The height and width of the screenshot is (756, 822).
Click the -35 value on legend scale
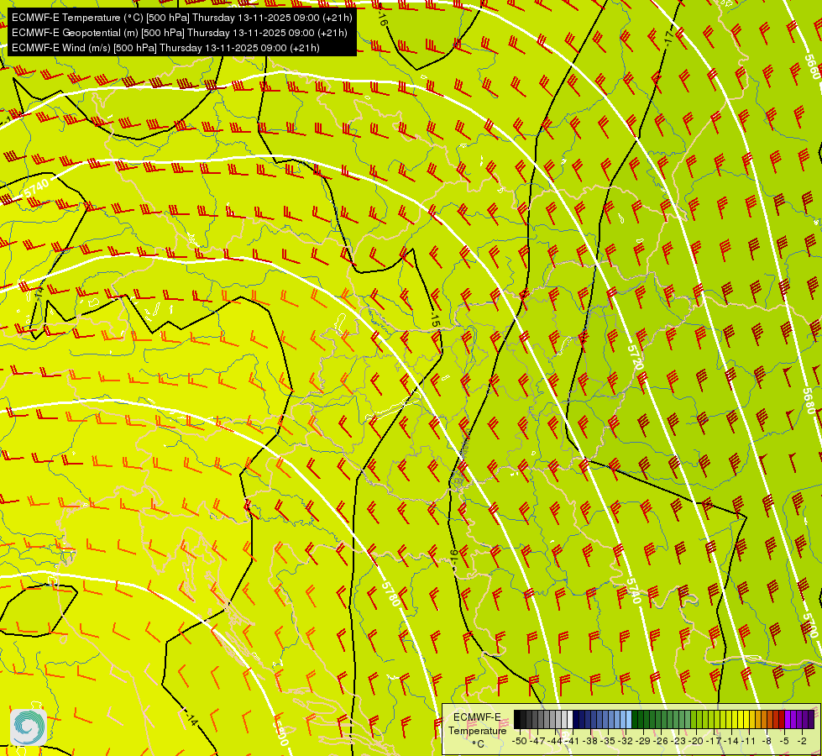[x=608, y=742]
